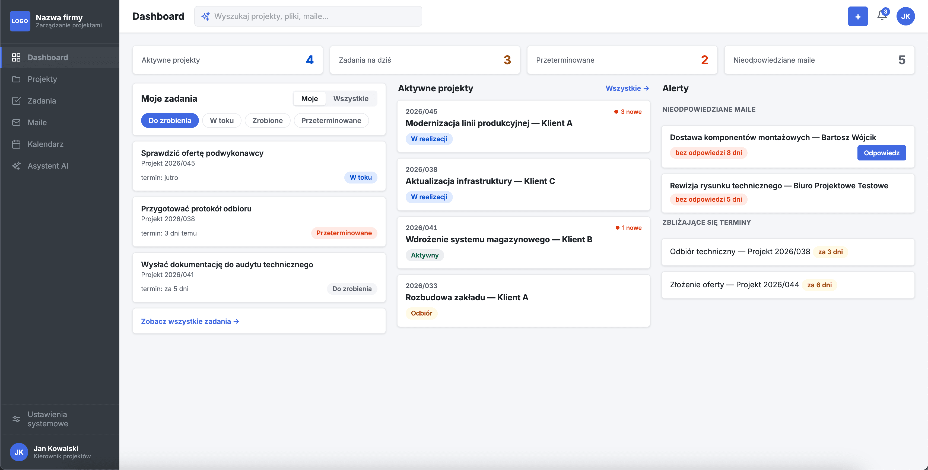The height and width of the screenshot is (470, 928).
Task: Open notifications bell icon
Action: click(882, 15)
